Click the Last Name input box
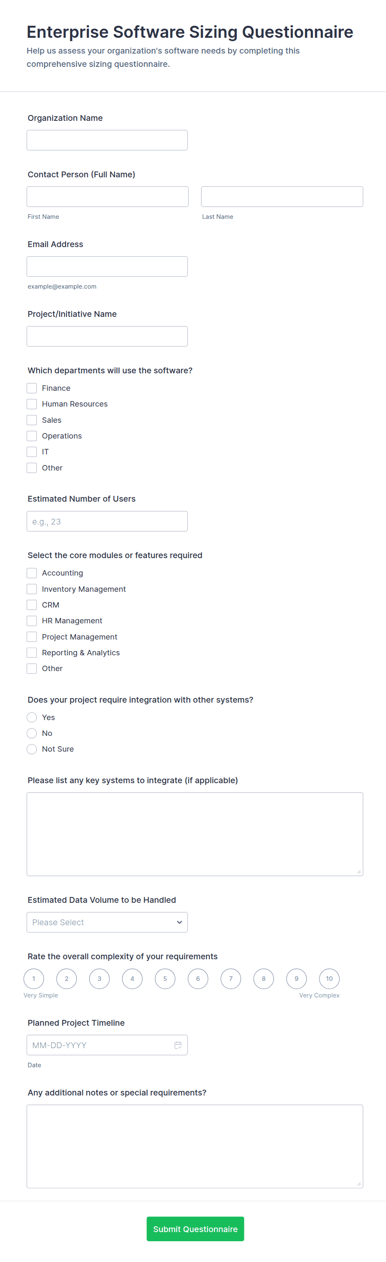 point(282,196)
